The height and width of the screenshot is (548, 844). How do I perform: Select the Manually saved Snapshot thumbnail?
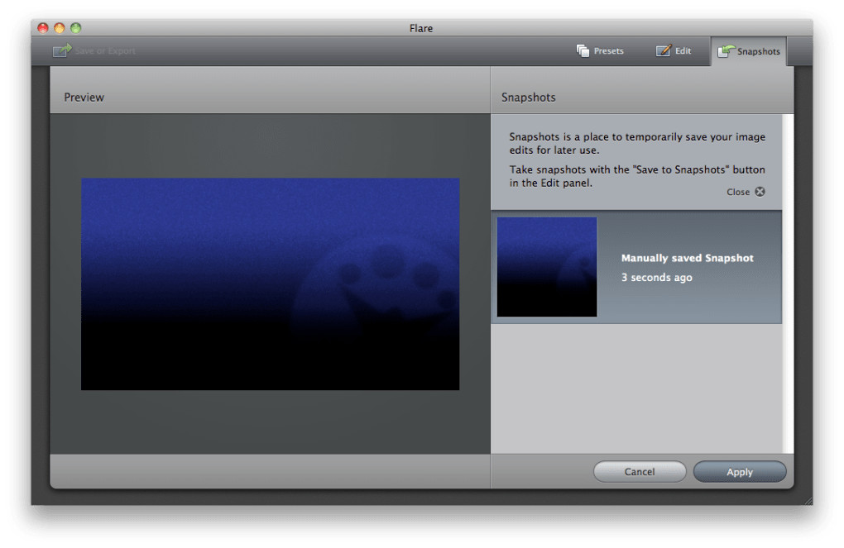click(x=547, y=267)
